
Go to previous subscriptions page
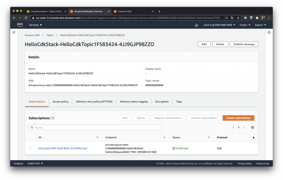(233, 127)
